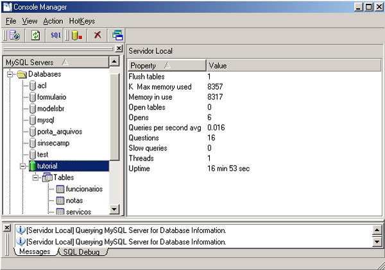Click the acl database cylinder icon

click(33, 86)
